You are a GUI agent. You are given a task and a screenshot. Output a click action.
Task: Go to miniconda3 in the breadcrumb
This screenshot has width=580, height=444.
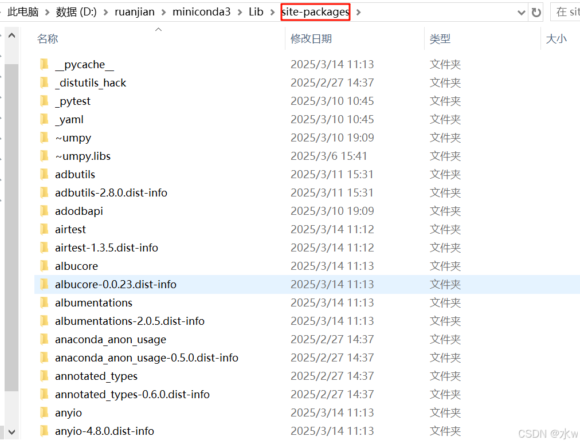(202, 12)
